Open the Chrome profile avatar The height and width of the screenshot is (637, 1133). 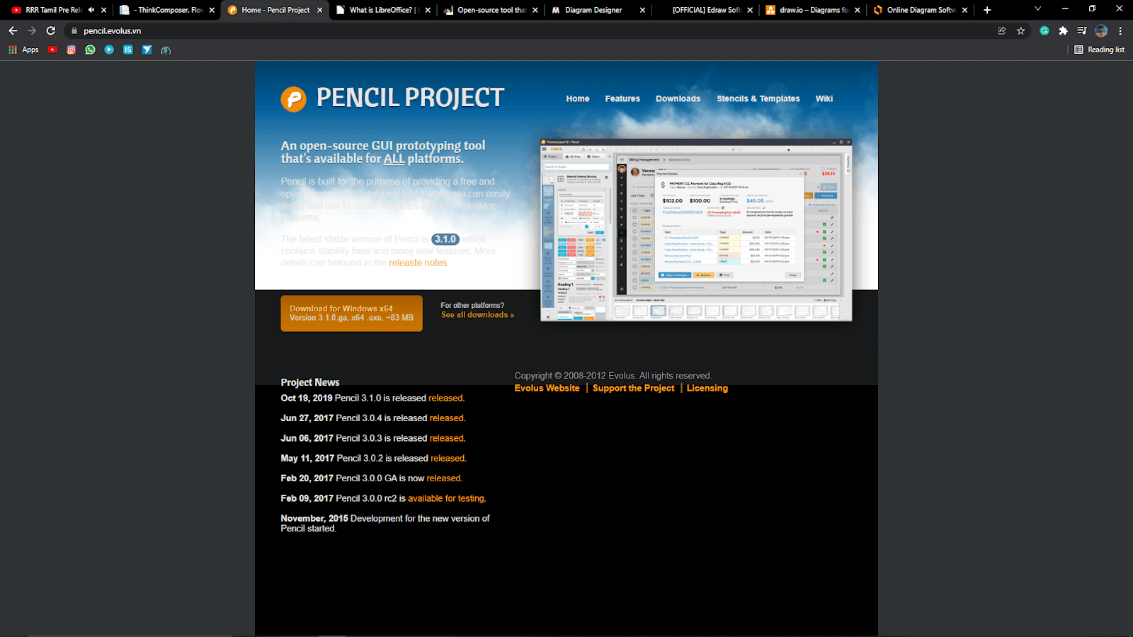tap(1101, 30)
